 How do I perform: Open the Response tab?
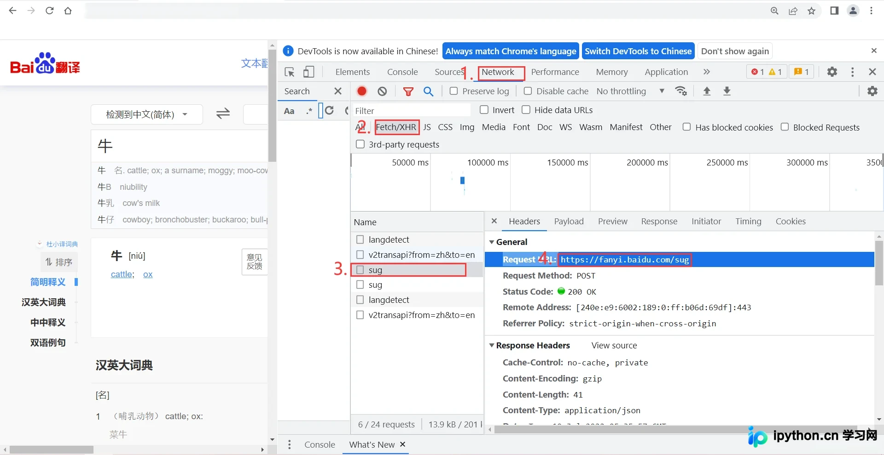(x=659, y=222)
